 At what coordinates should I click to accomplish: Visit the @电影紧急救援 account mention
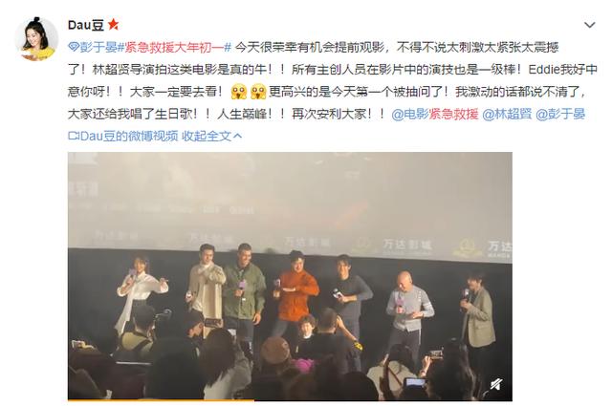(435, 114)
